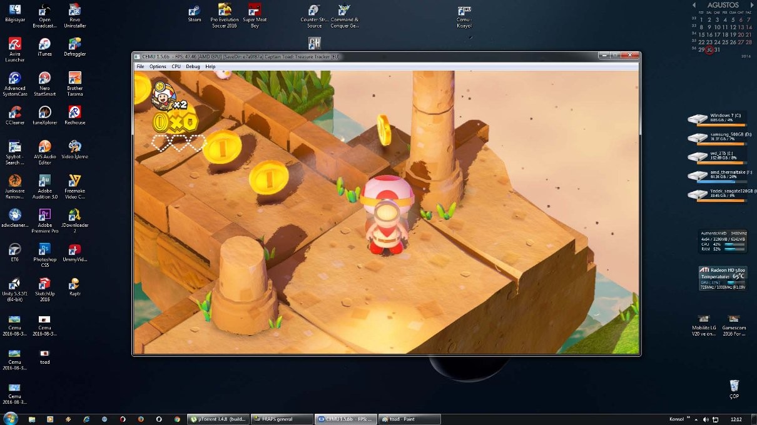Click the Gamescom 2016 desktop file
This screenshot has width=757, height=425.
(734, 325)
